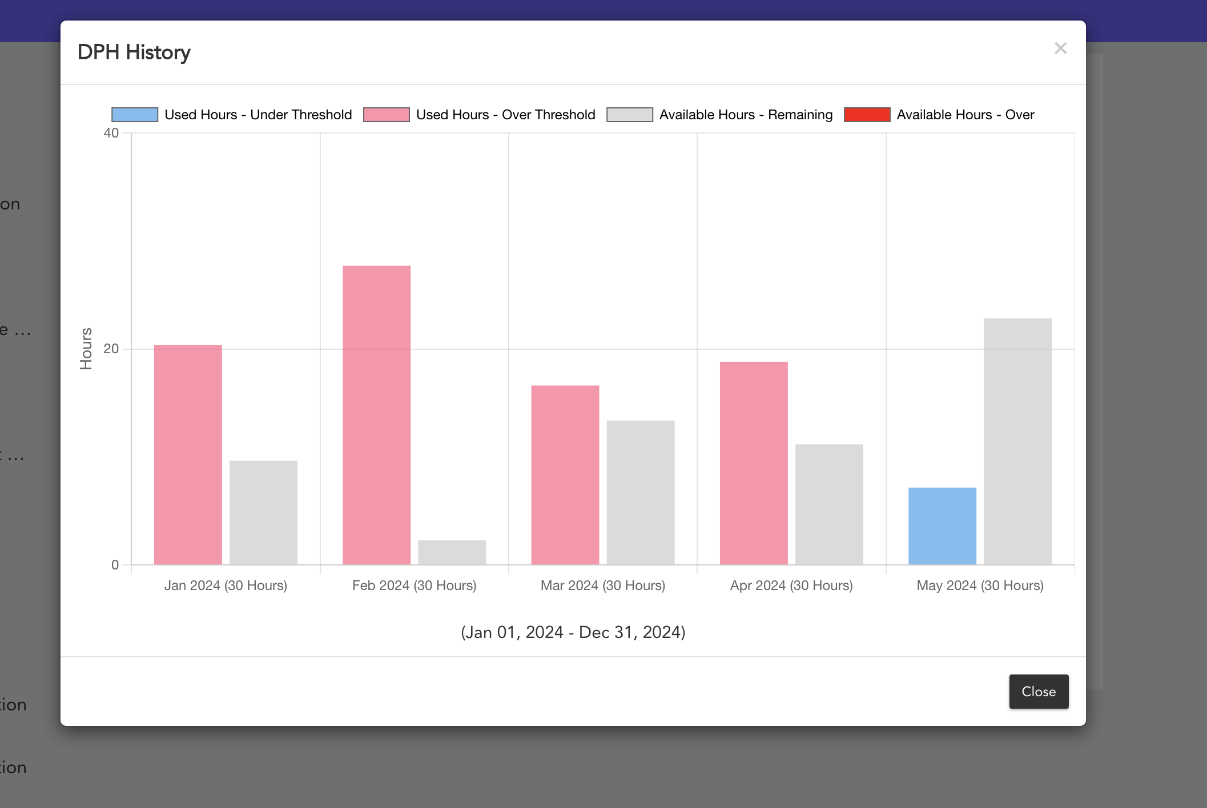This screenshot has width=1207, height=808.
Task: Click the 'May 2024 (30 Hours)' axis label
Action: point(980,585)
